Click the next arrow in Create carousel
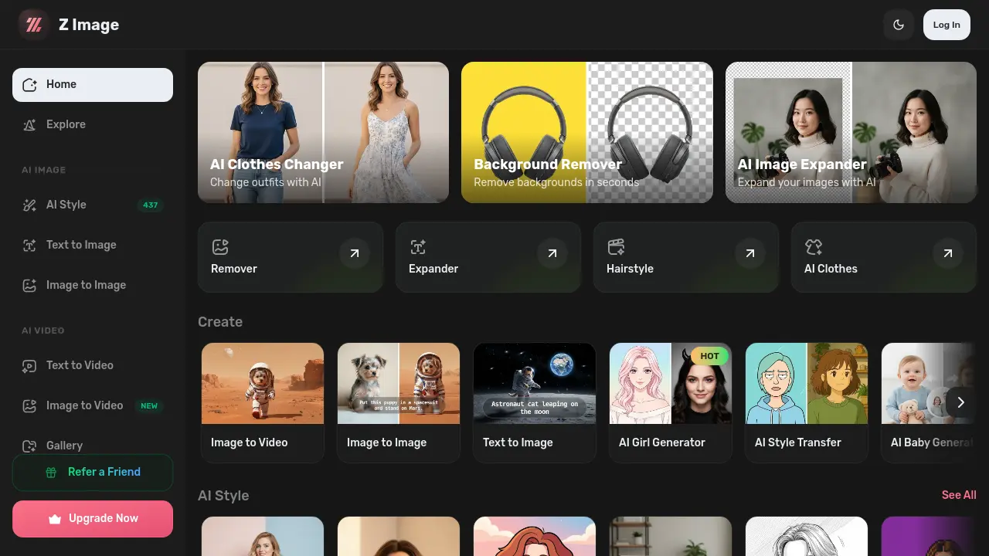The image size is (989, 556). 961,402
